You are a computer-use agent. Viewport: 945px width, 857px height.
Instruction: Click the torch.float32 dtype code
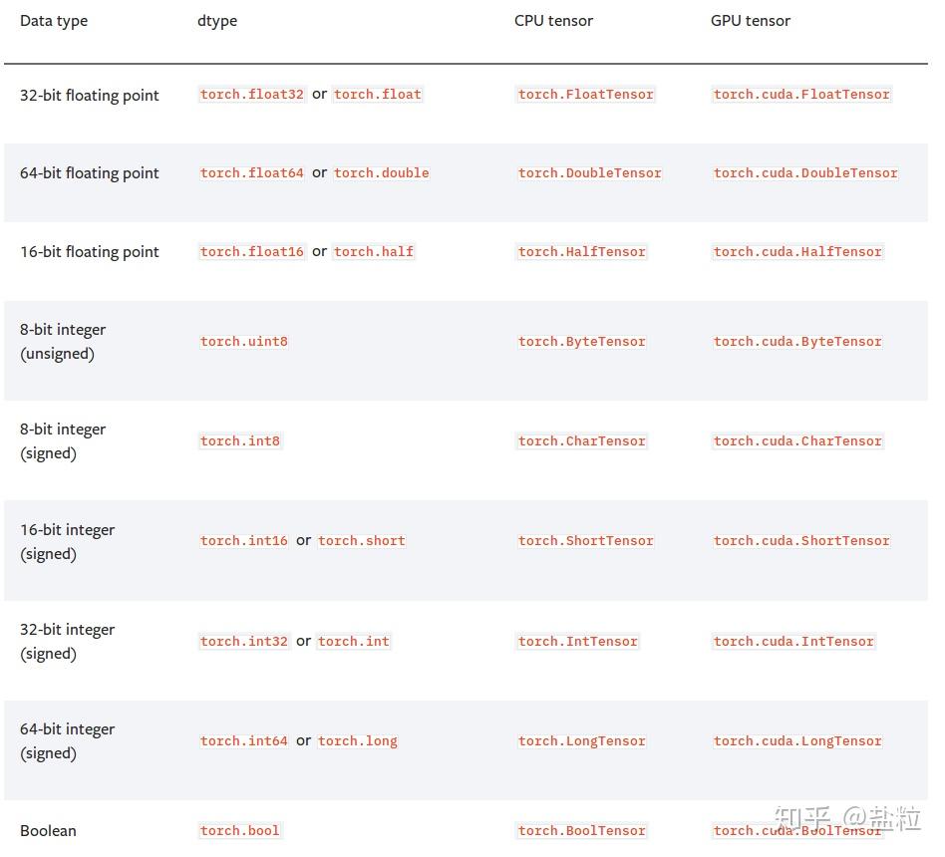252,95
